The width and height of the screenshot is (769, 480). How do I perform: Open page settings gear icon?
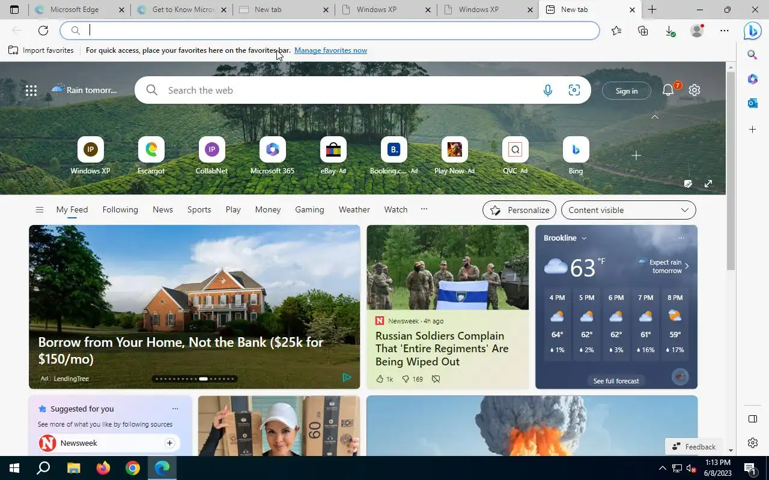(x=695, y=91)
